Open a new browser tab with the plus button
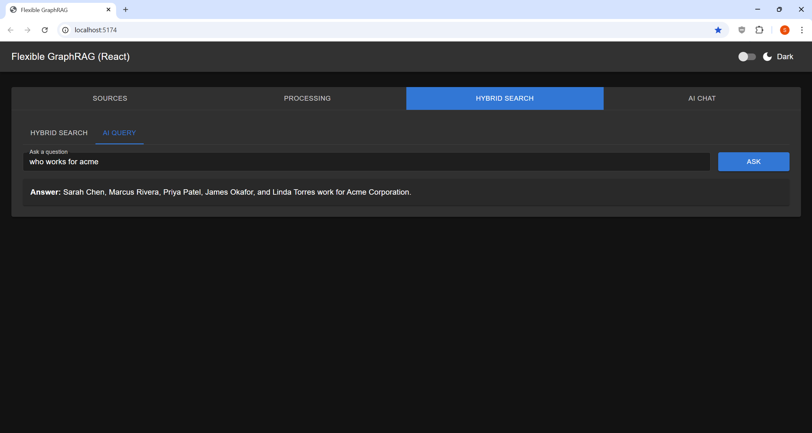The image size is (812, 433). tap(126, 10)
